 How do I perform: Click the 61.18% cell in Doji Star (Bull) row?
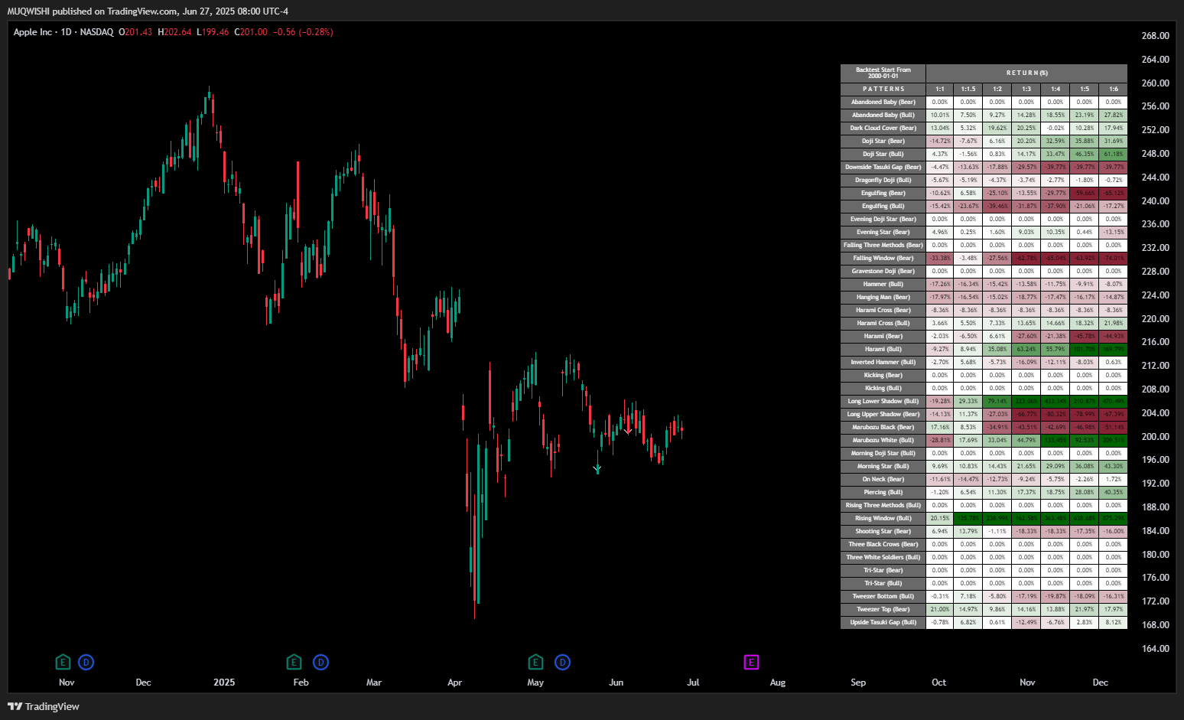[x=1114, y=155]
